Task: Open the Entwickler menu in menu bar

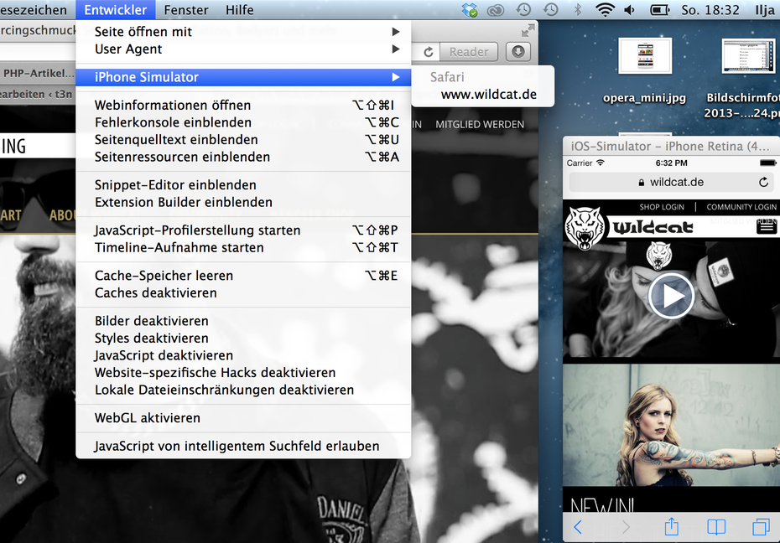Action: click(116, 10)
